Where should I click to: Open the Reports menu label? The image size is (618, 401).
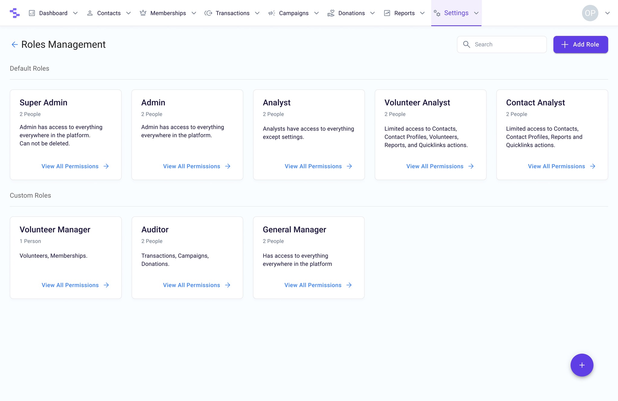404,13
